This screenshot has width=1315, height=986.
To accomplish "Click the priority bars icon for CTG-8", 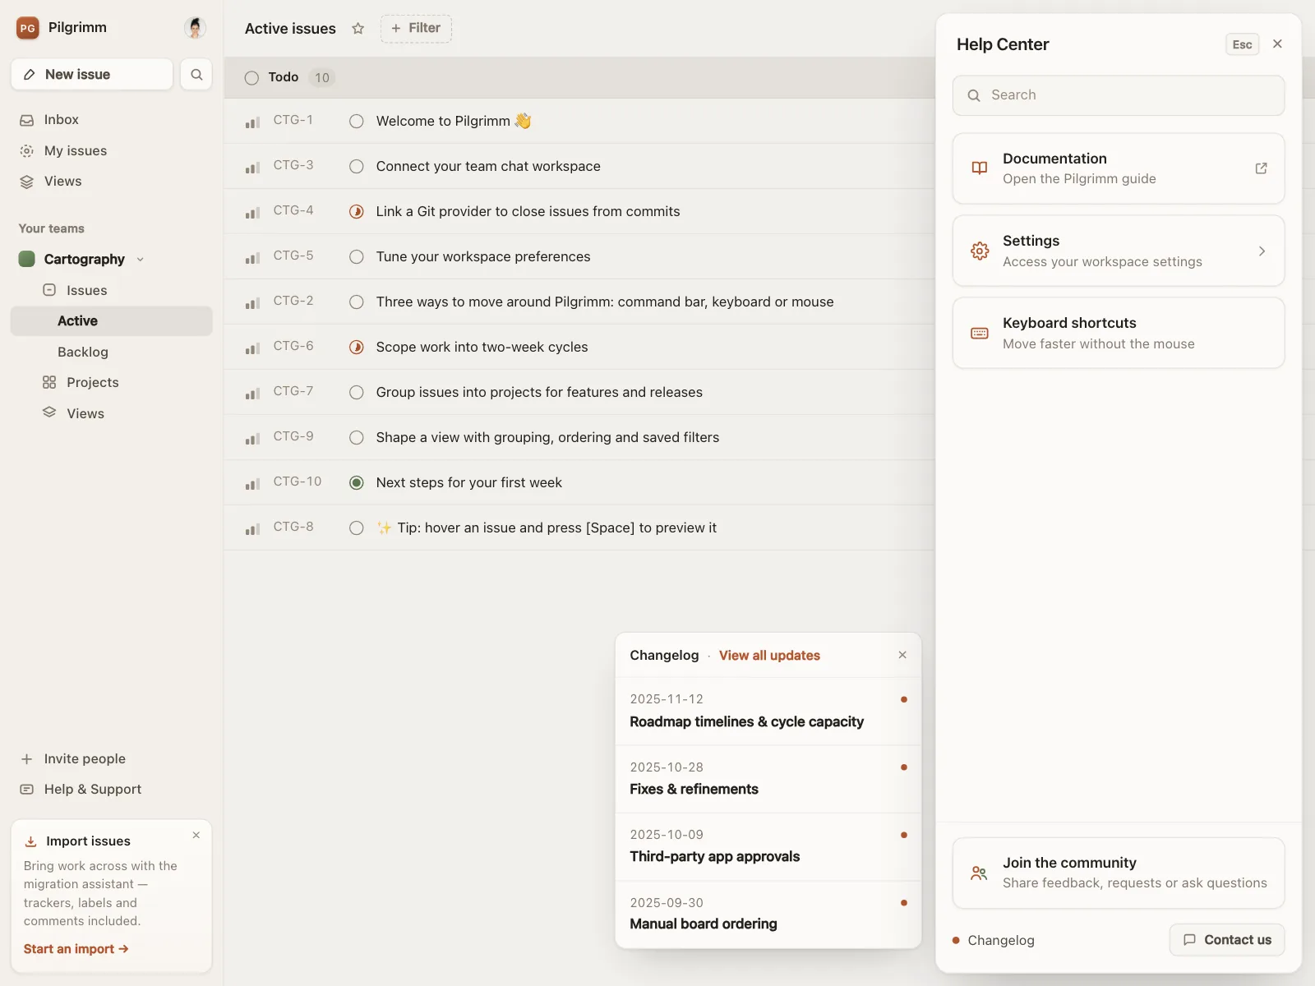I will 252,528.
